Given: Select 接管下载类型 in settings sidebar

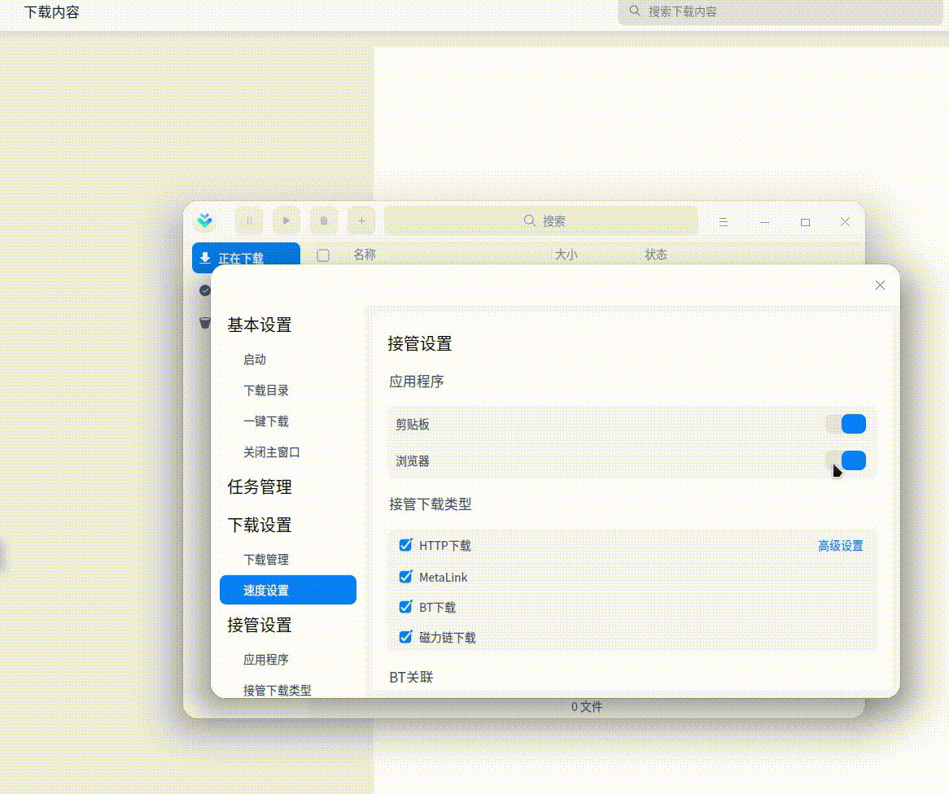Looking at the screenshot, I should (x=278, y=691).
